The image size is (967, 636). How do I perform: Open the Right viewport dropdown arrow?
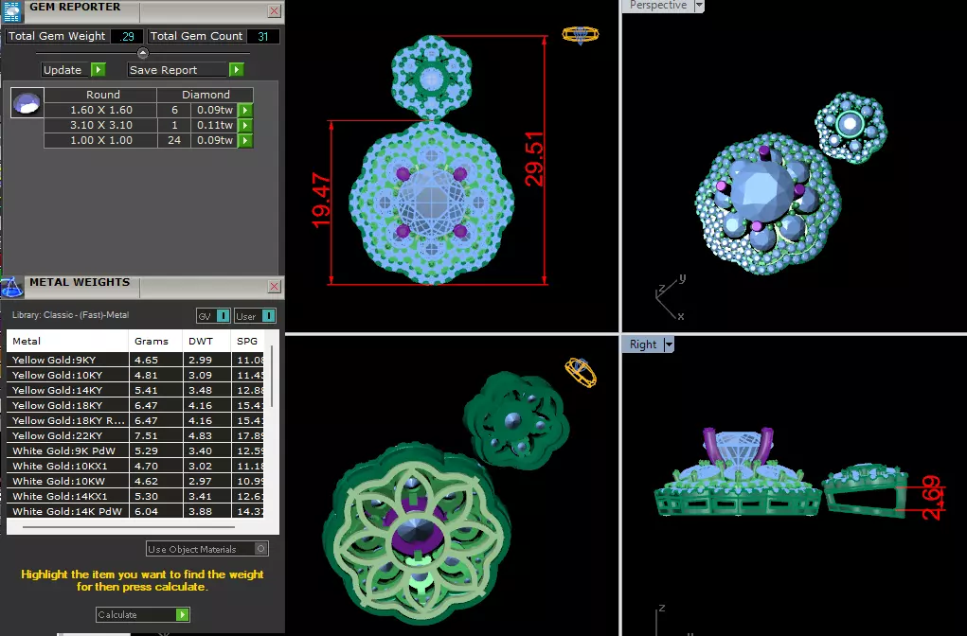coord(669,344)
